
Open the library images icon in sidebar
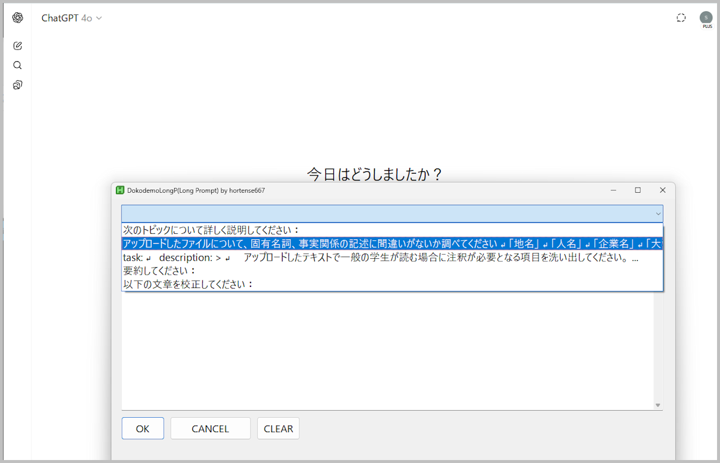17,85
